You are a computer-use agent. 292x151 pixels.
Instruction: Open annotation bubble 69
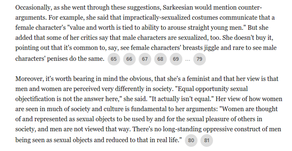tap(176, 59)
